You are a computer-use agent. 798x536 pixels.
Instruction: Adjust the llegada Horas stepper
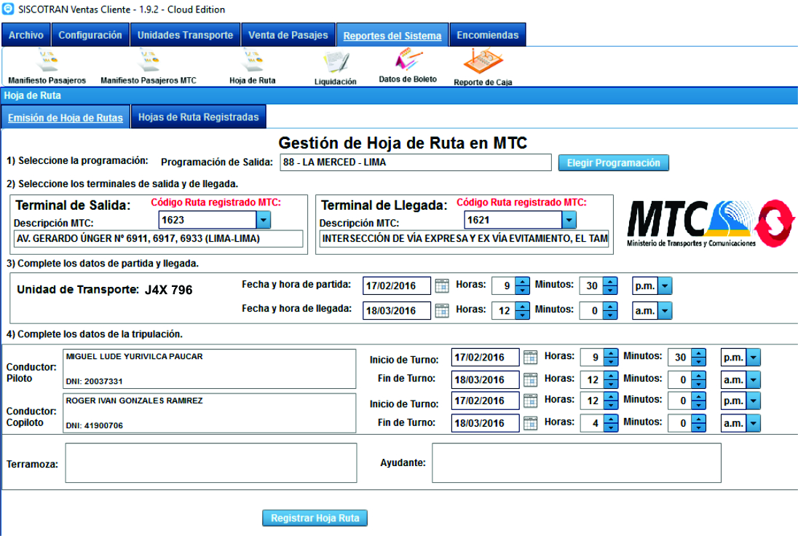pyautogui.click(x=522, y=310)
